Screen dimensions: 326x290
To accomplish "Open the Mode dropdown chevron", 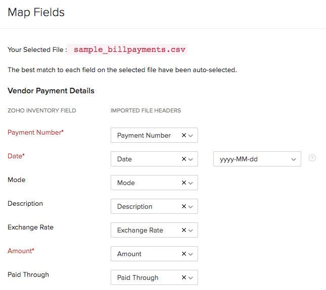I will pyautogui.click(x=191, y=183).
